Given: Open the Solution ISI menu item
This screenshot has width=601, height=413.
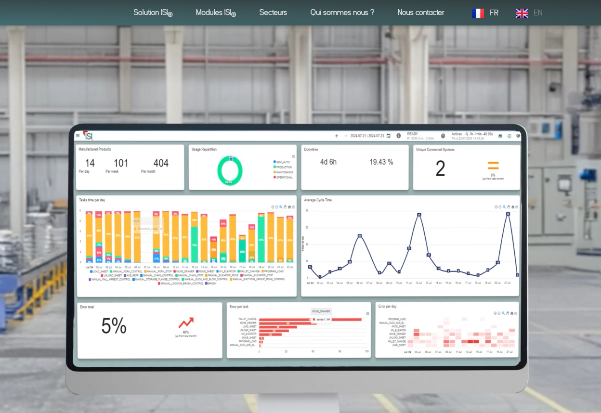Looking at the screenshot, I should tap(153, 13).
